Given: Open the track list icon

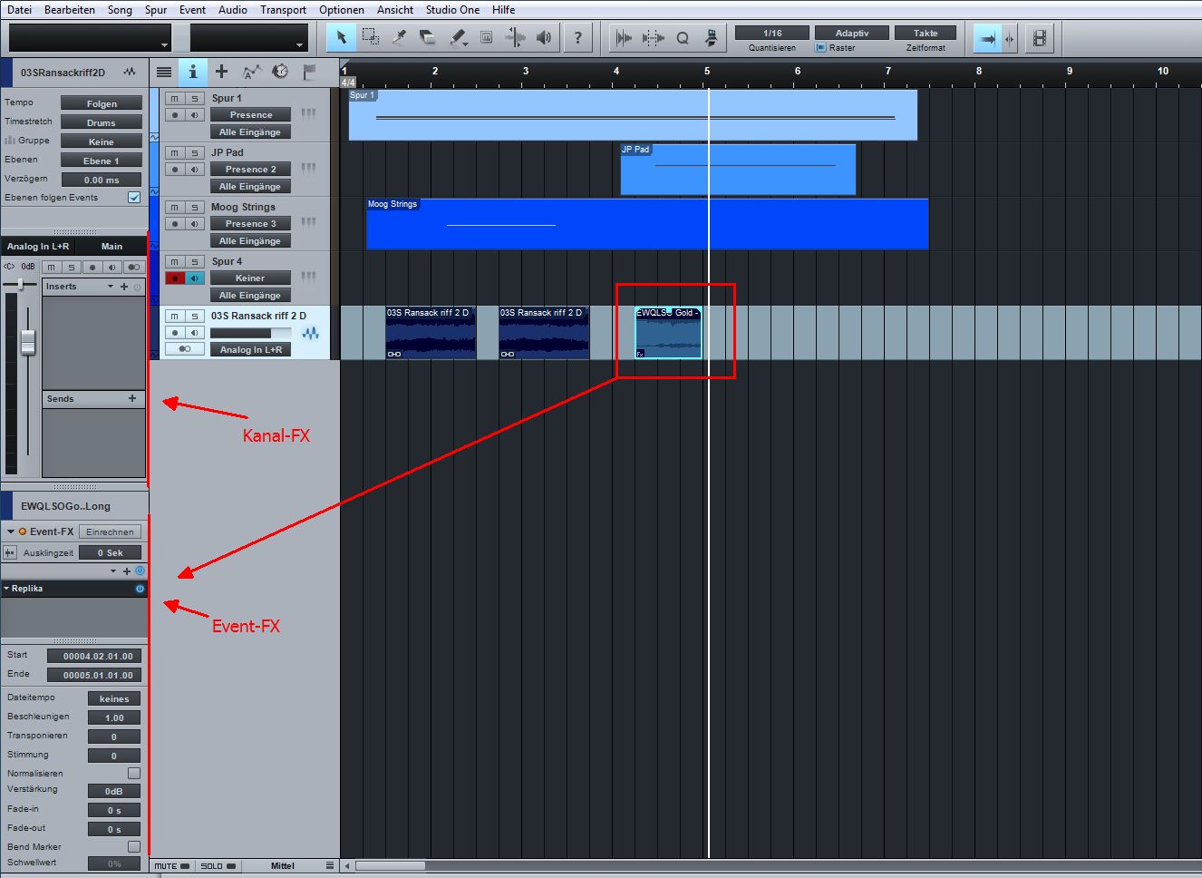Looking at the screenshot, I should pos(164,72).
